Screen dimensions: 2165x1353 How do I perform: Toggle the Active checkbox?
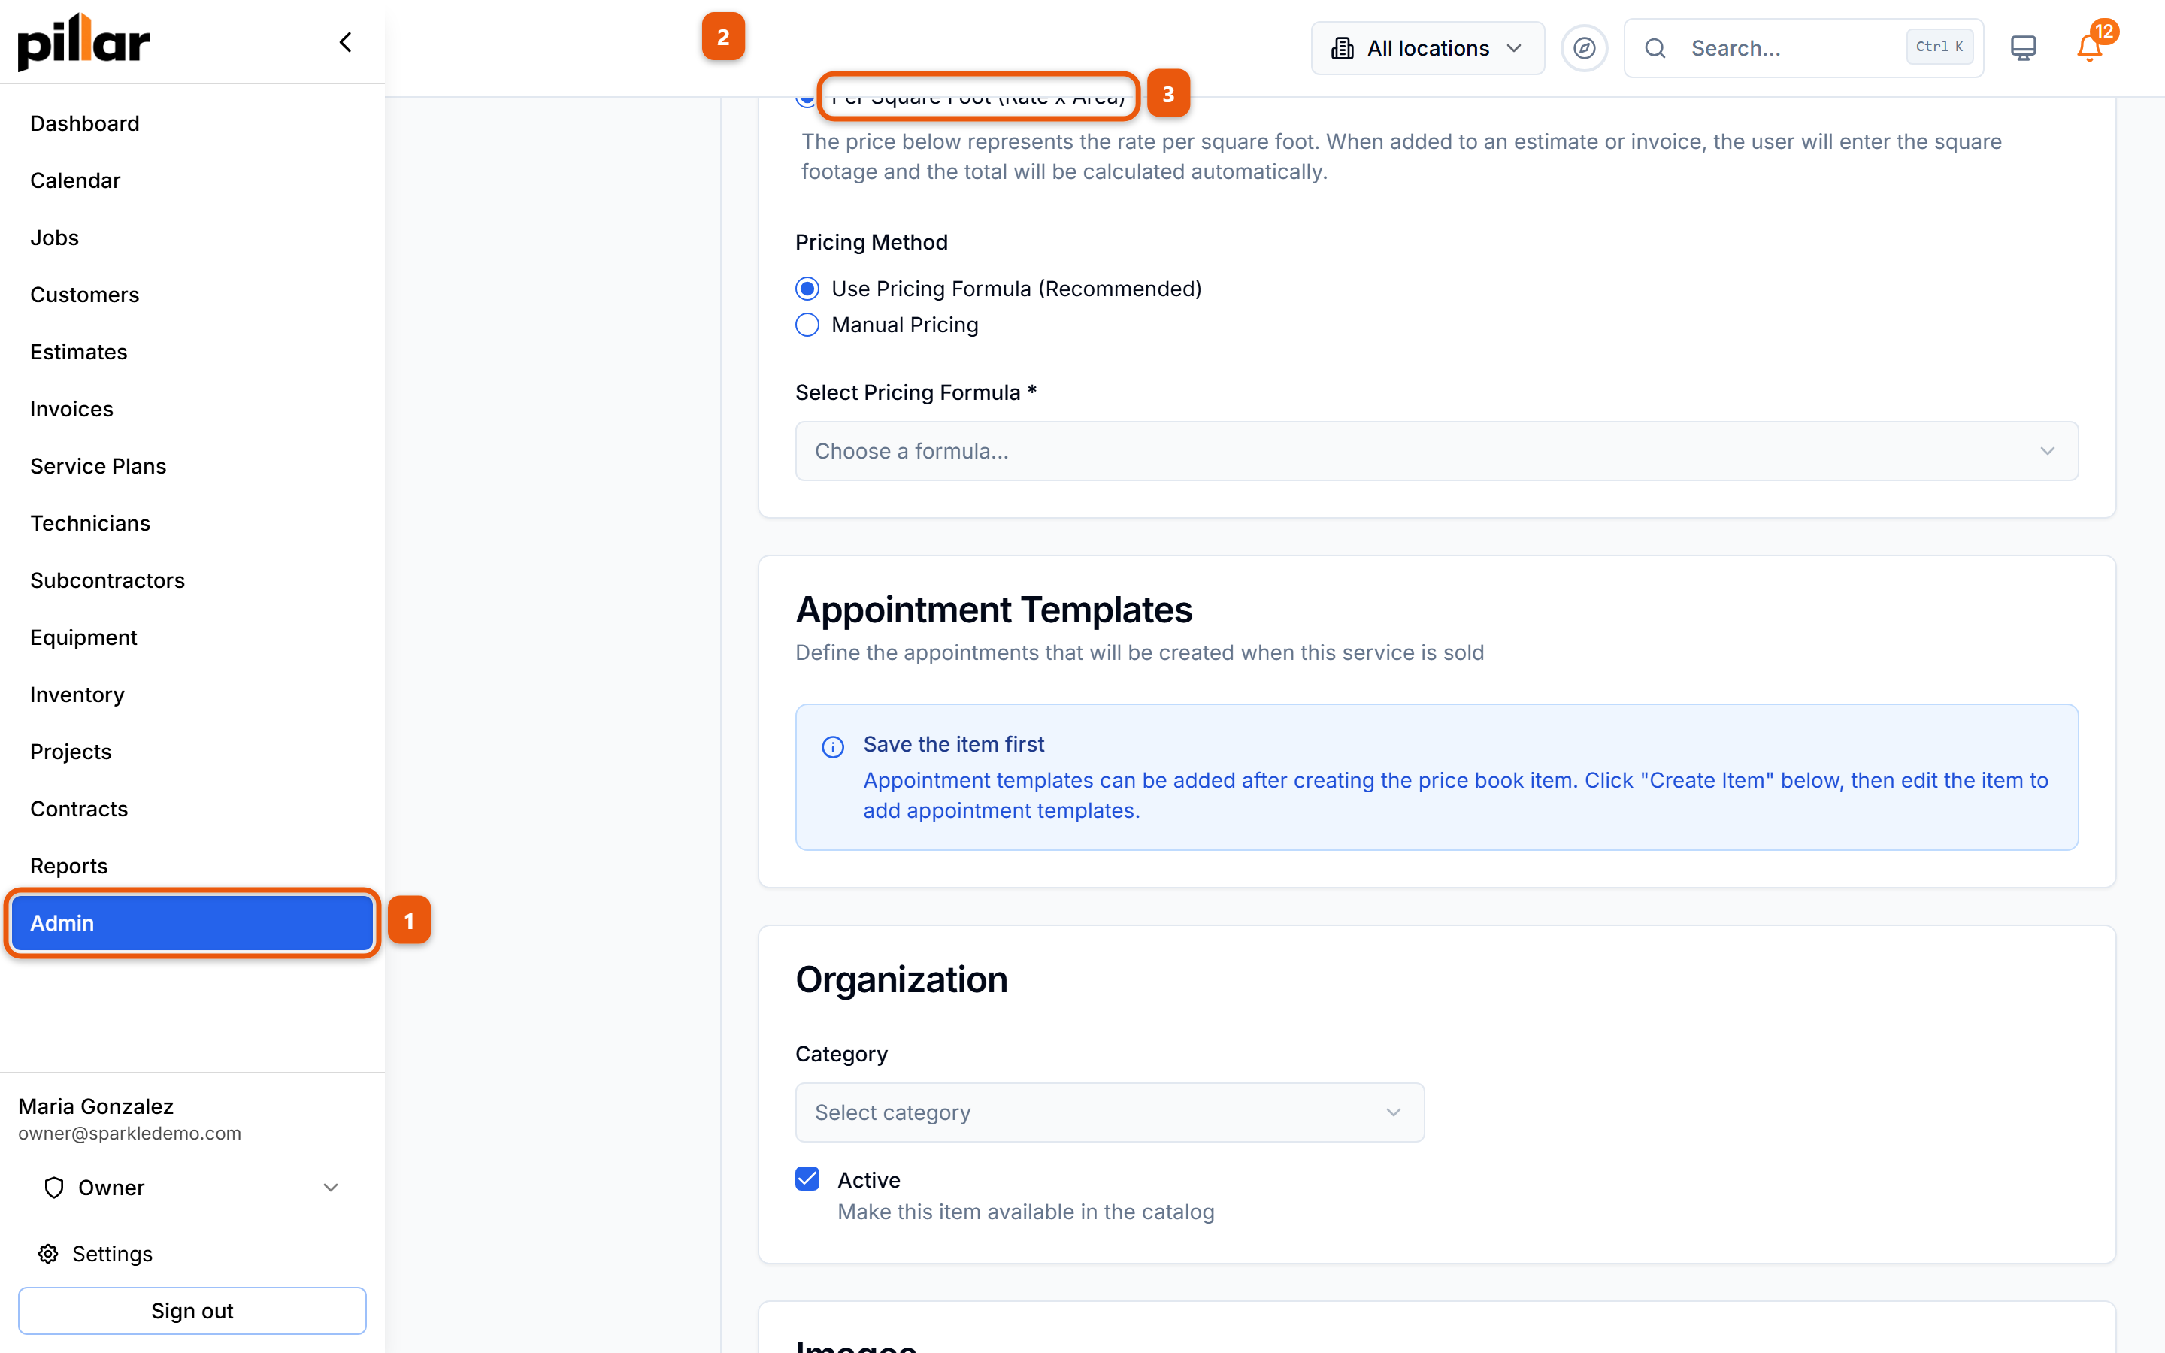point(807,1179)
